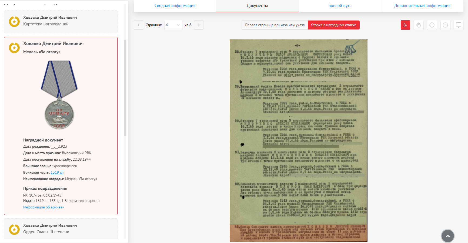This screenshot has width=468, height=243.
Task: Zoom in on the document scan
Action: coord(432,25)
